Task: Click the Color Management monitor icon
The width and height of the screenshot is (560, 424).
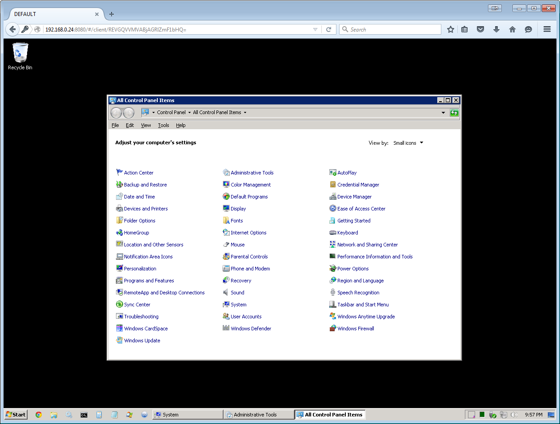Action: point(226,184)
